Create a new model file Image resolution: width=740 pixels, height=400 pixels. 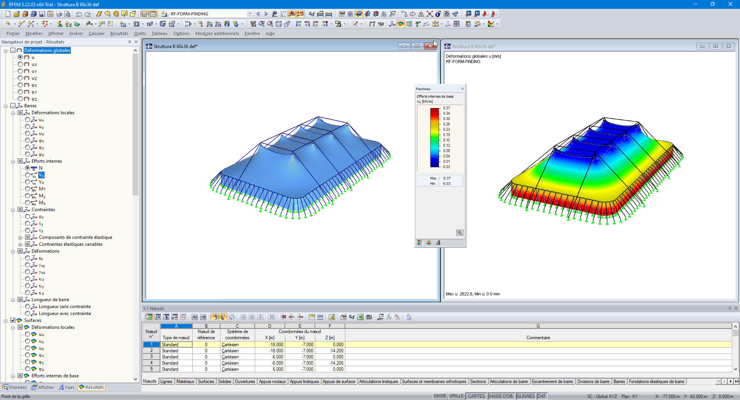[8, 14]
